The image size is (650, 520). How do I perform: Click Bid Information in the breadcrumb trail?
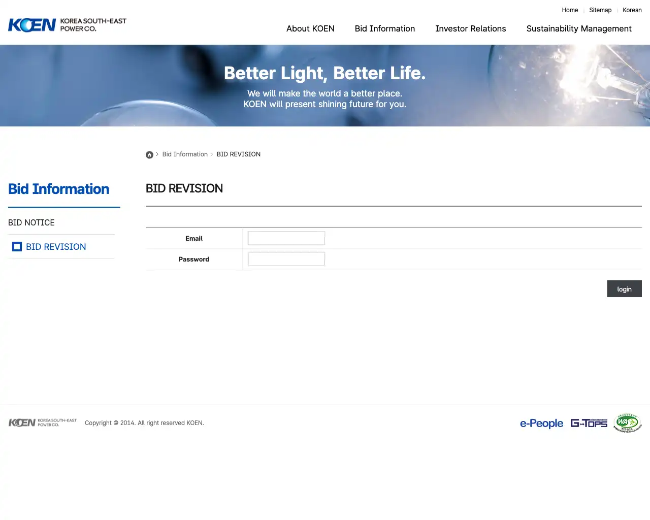point(185,154)
